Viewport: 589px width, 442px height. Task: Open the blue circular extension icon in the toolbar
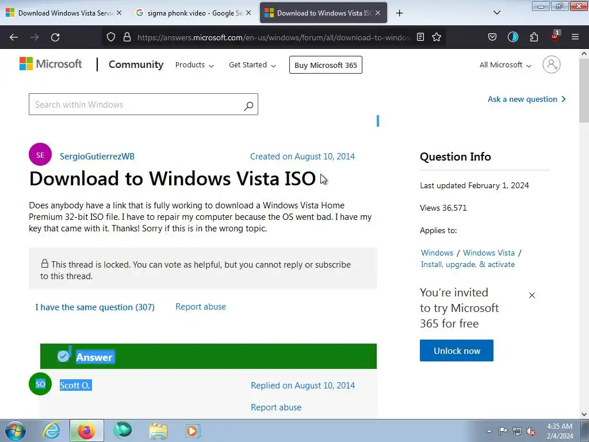point(512,37)
